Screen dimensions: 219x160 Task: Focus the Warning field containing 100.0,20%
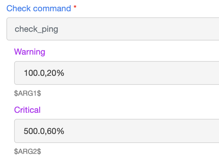(117, 73)
